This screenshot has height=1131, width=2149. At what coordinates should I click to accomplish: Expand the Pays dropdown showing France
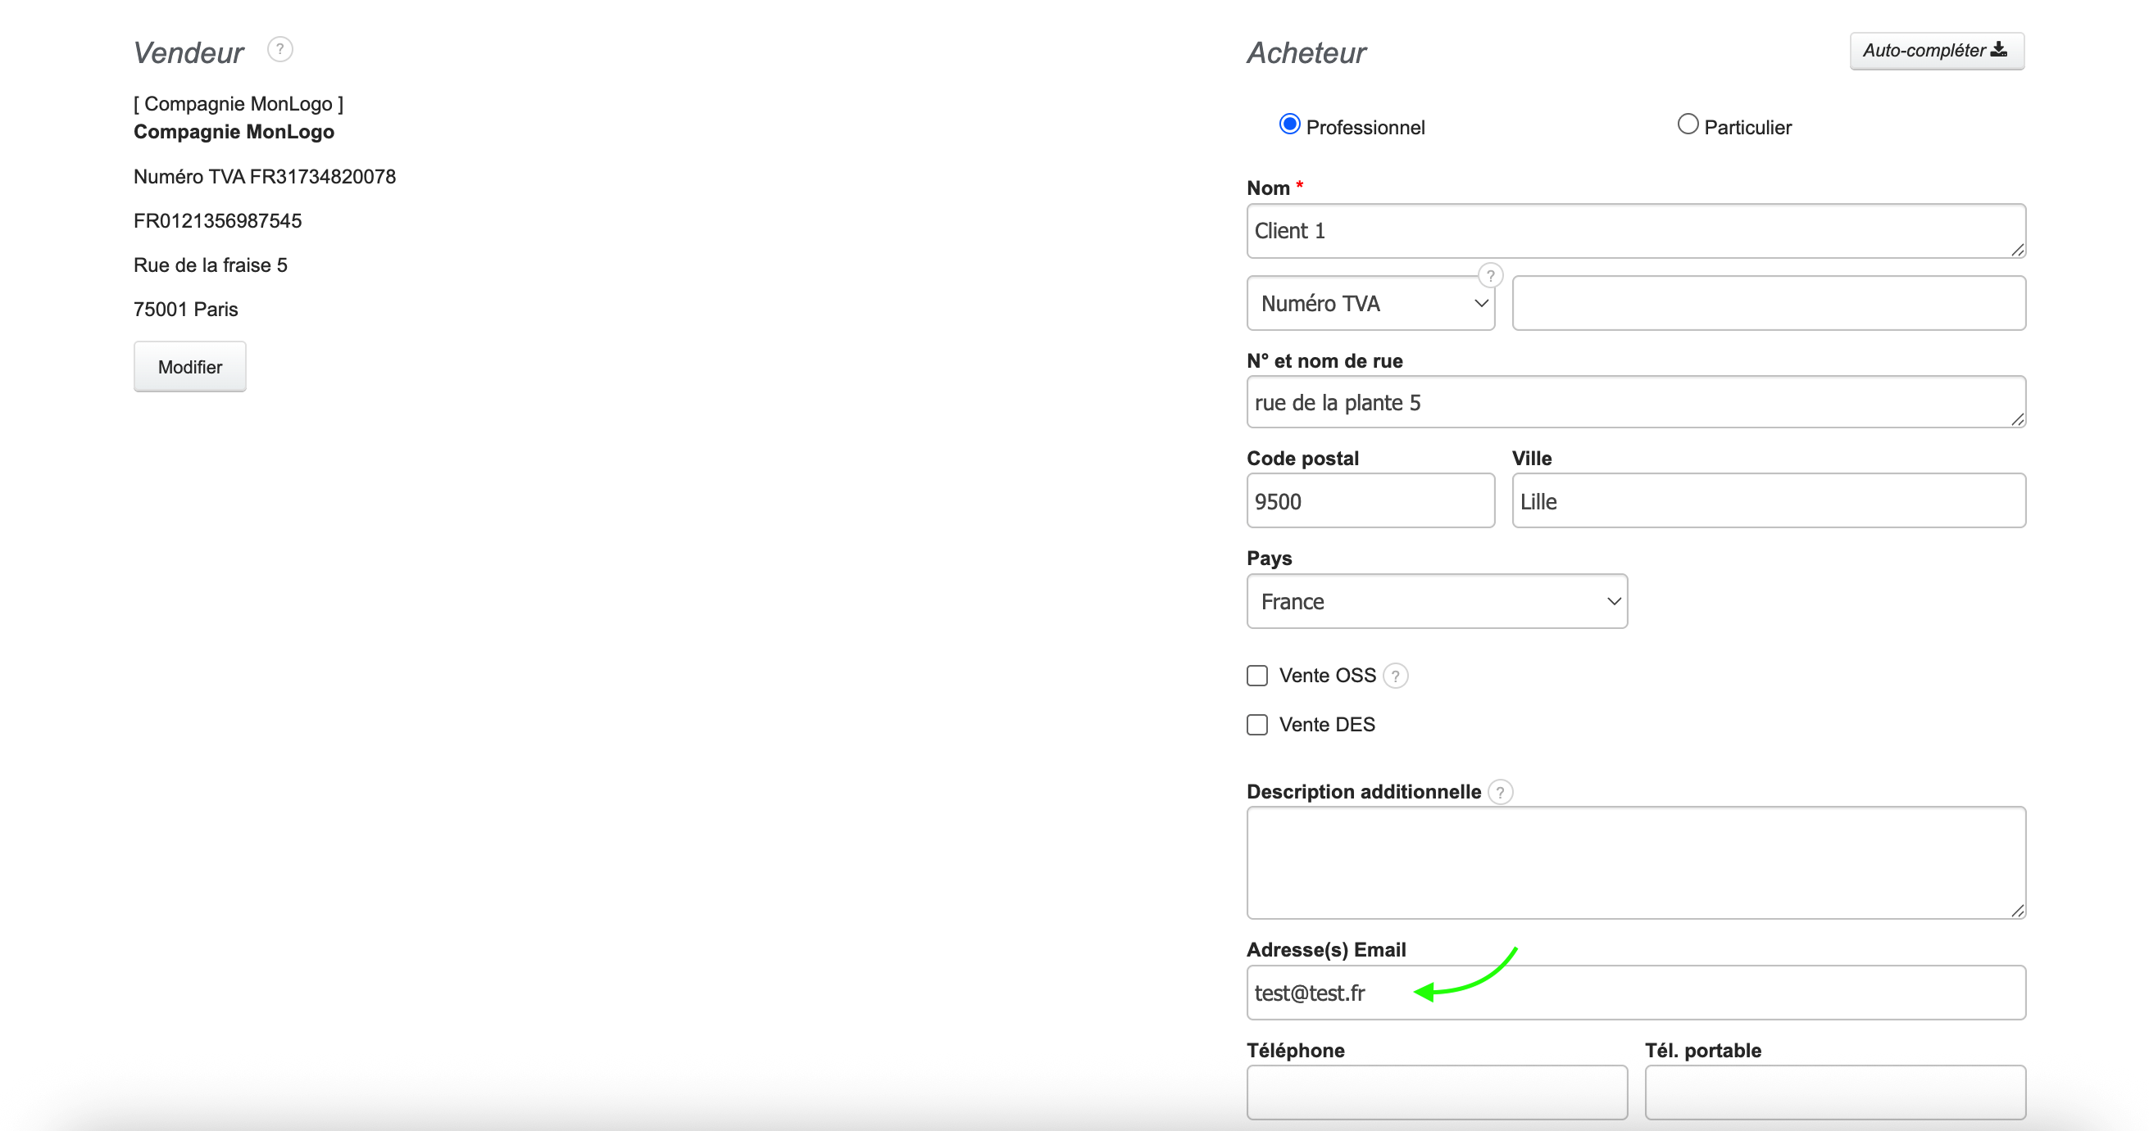(1437, 602)
